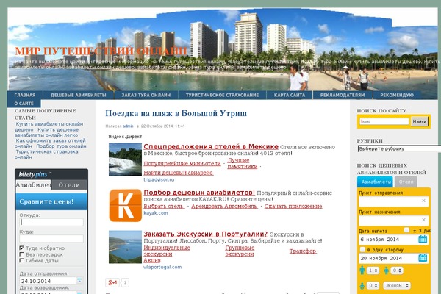Click the kayak.com link

click(156, 213)
